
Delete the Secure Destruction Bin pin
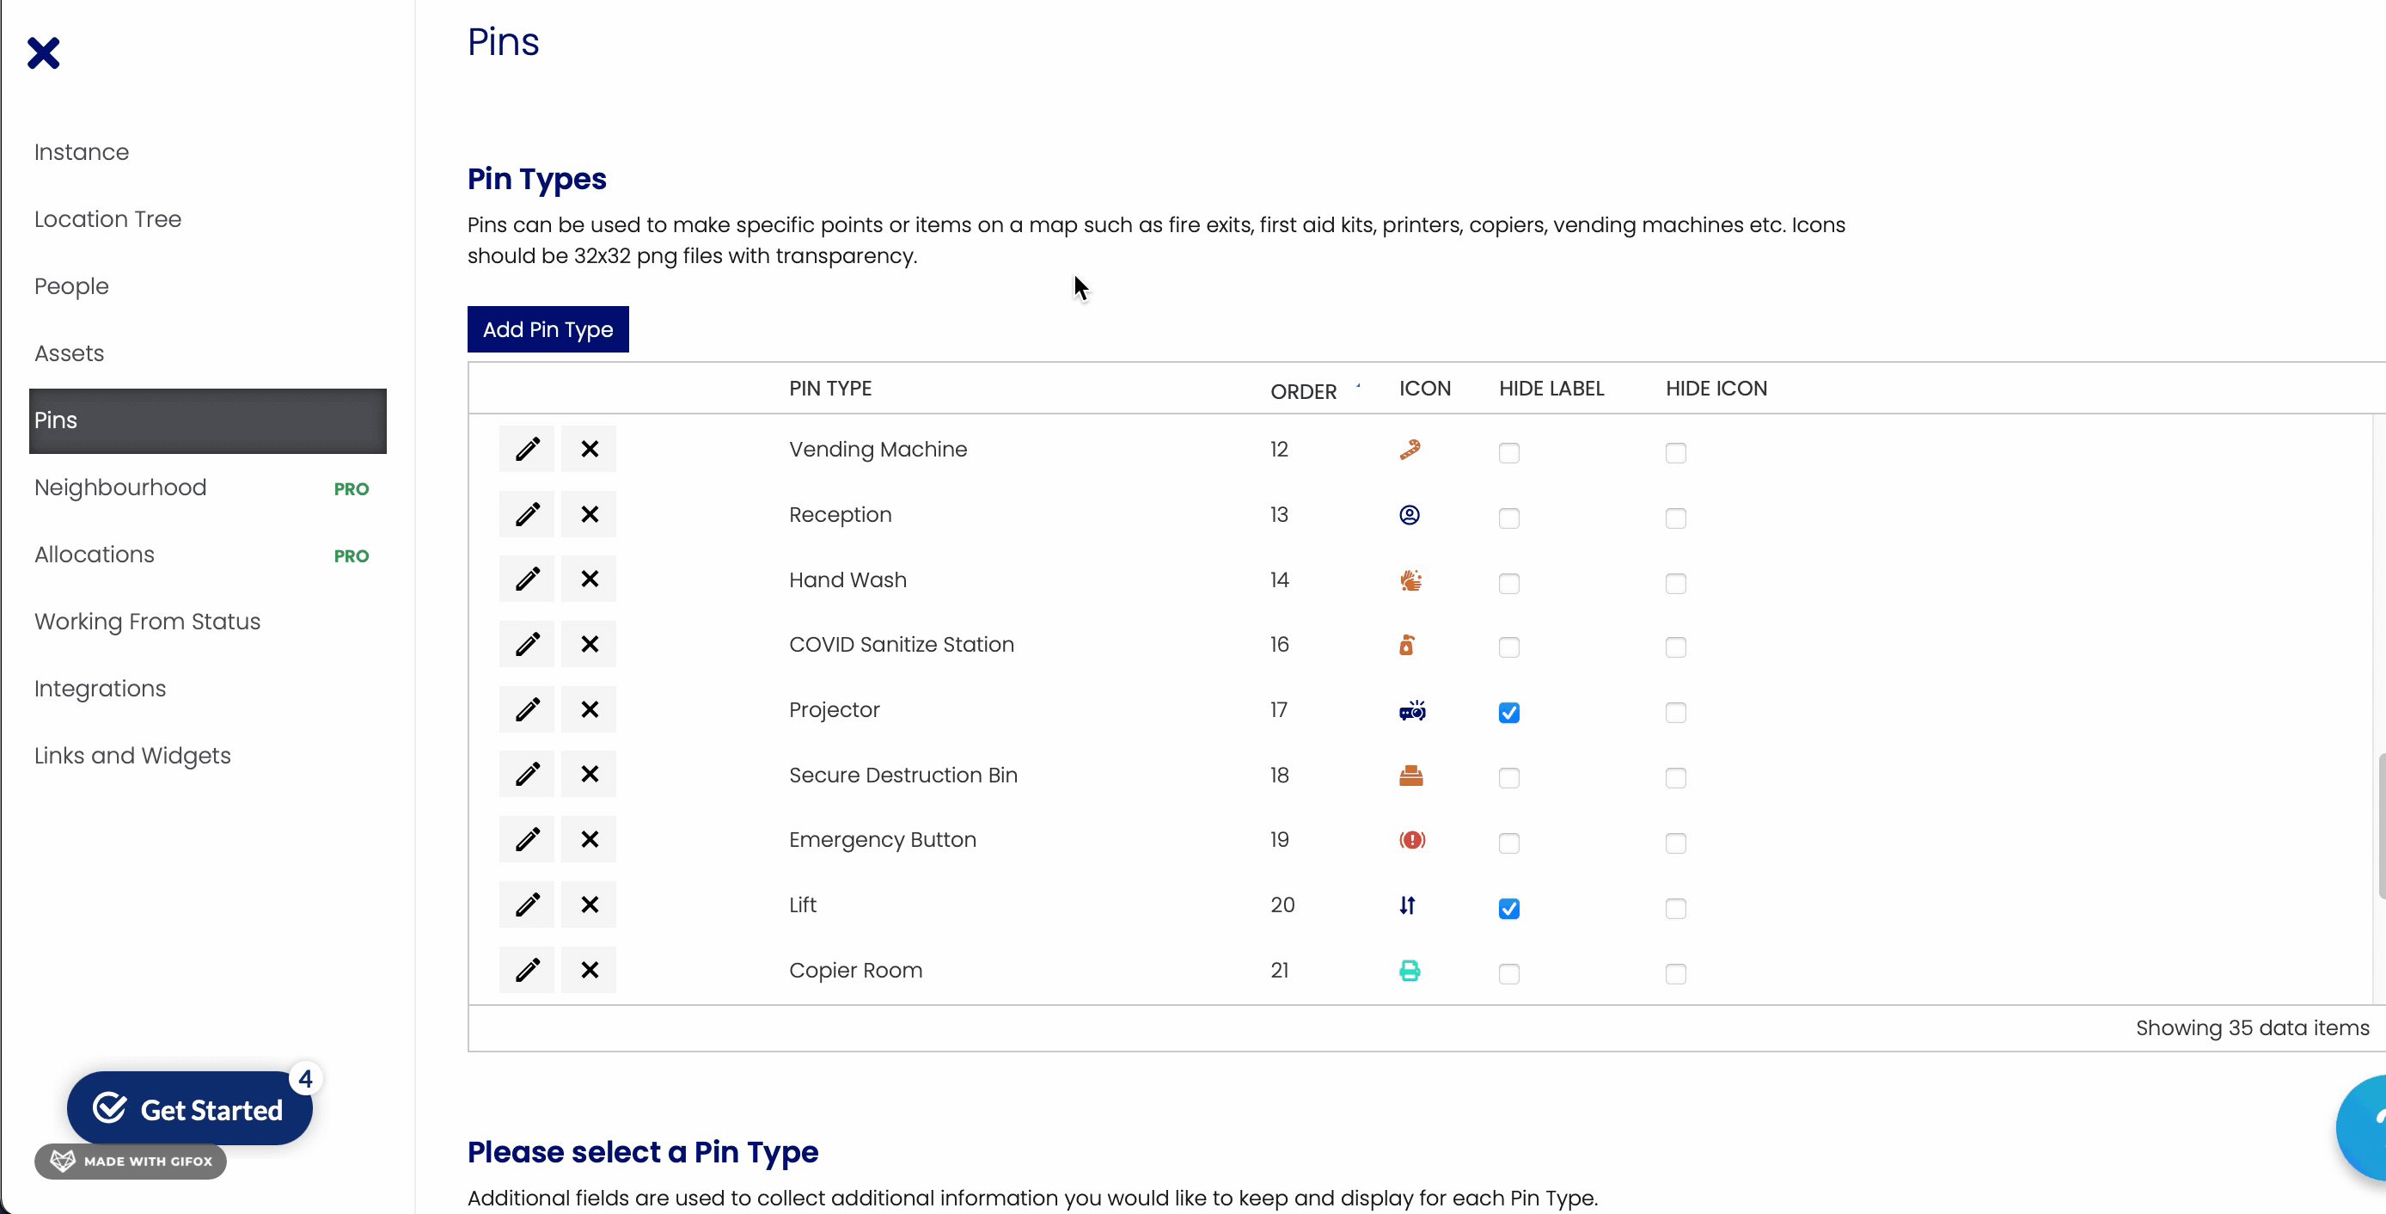589,775
